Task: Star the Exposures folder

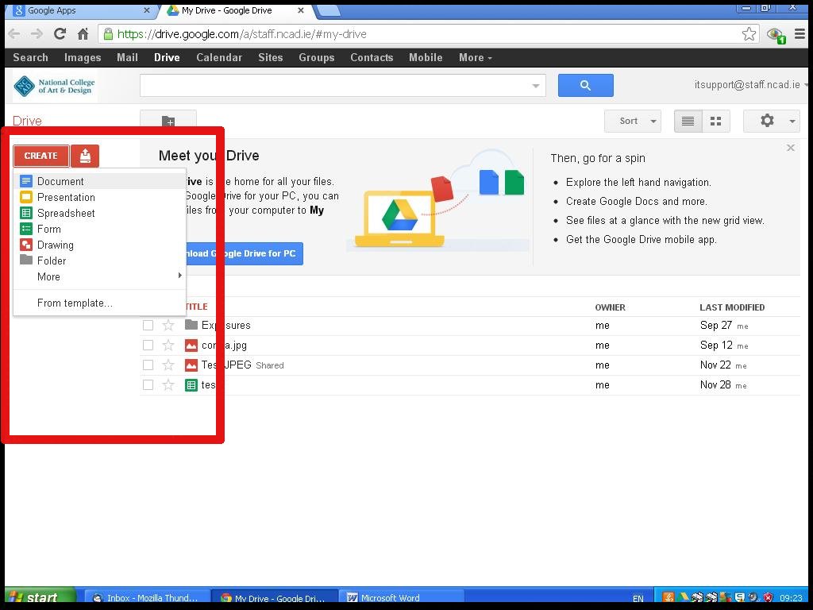Action: 168,325
